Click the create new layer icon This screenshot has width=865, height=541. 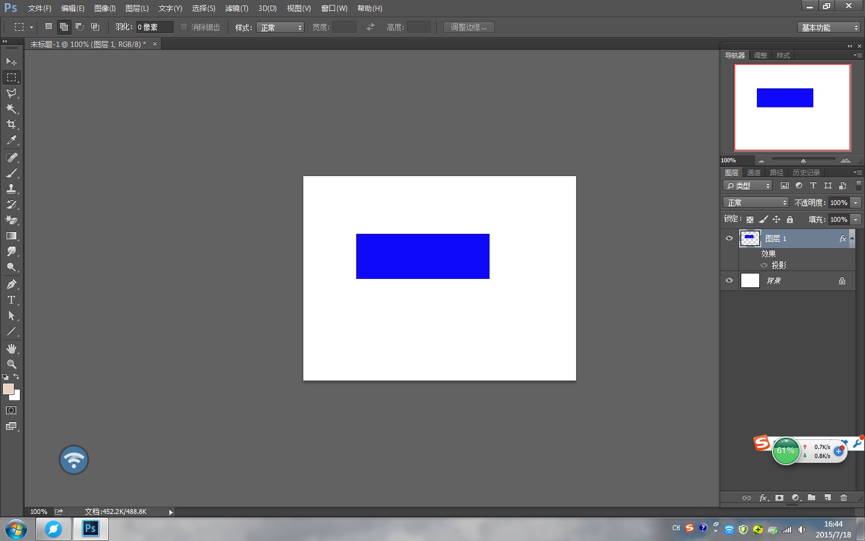pos(828,498)
